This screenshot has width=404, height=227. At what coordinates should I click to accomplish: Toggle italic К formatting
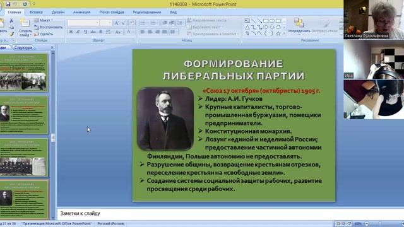tap(78, 32)
